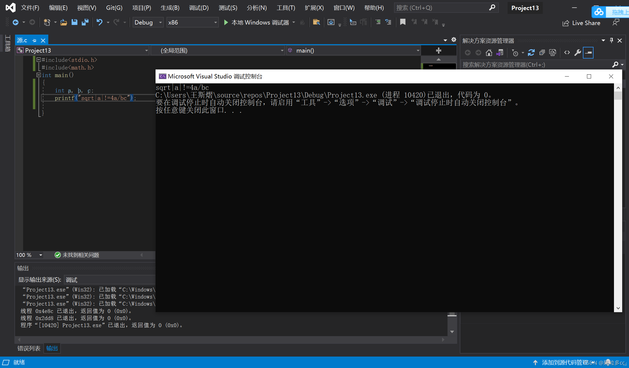
Task: Click the New Project icon in the toolbar
Action: (47, 22)
